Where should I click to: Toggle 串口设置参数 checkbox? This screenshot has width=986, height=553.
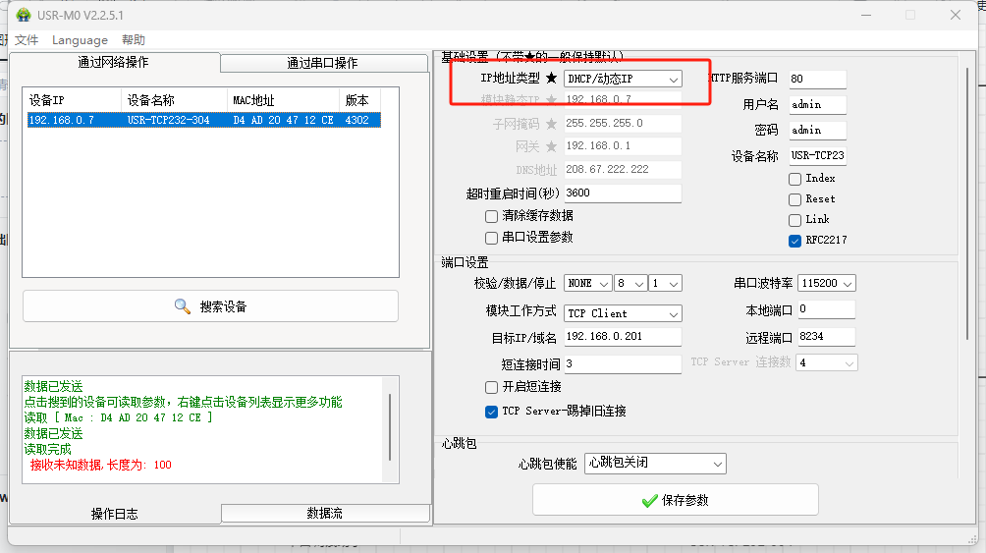[x=491, y=238]
